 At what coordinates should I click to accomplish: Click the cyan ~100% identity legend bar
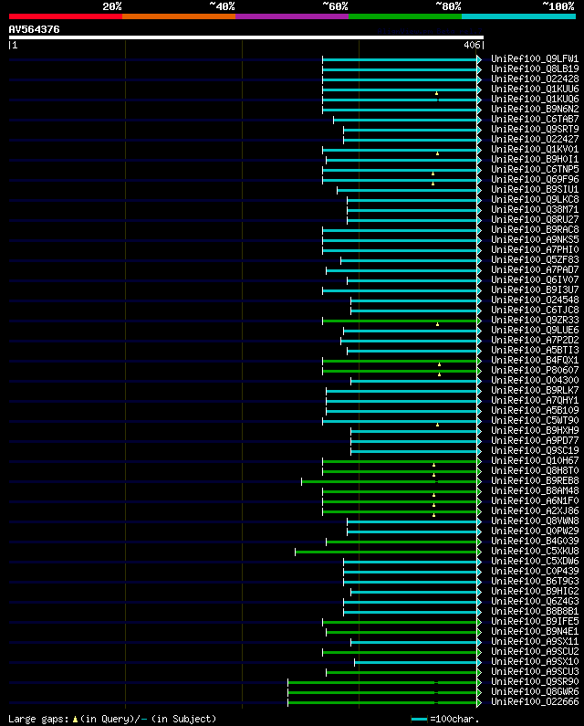click(518, 16)
